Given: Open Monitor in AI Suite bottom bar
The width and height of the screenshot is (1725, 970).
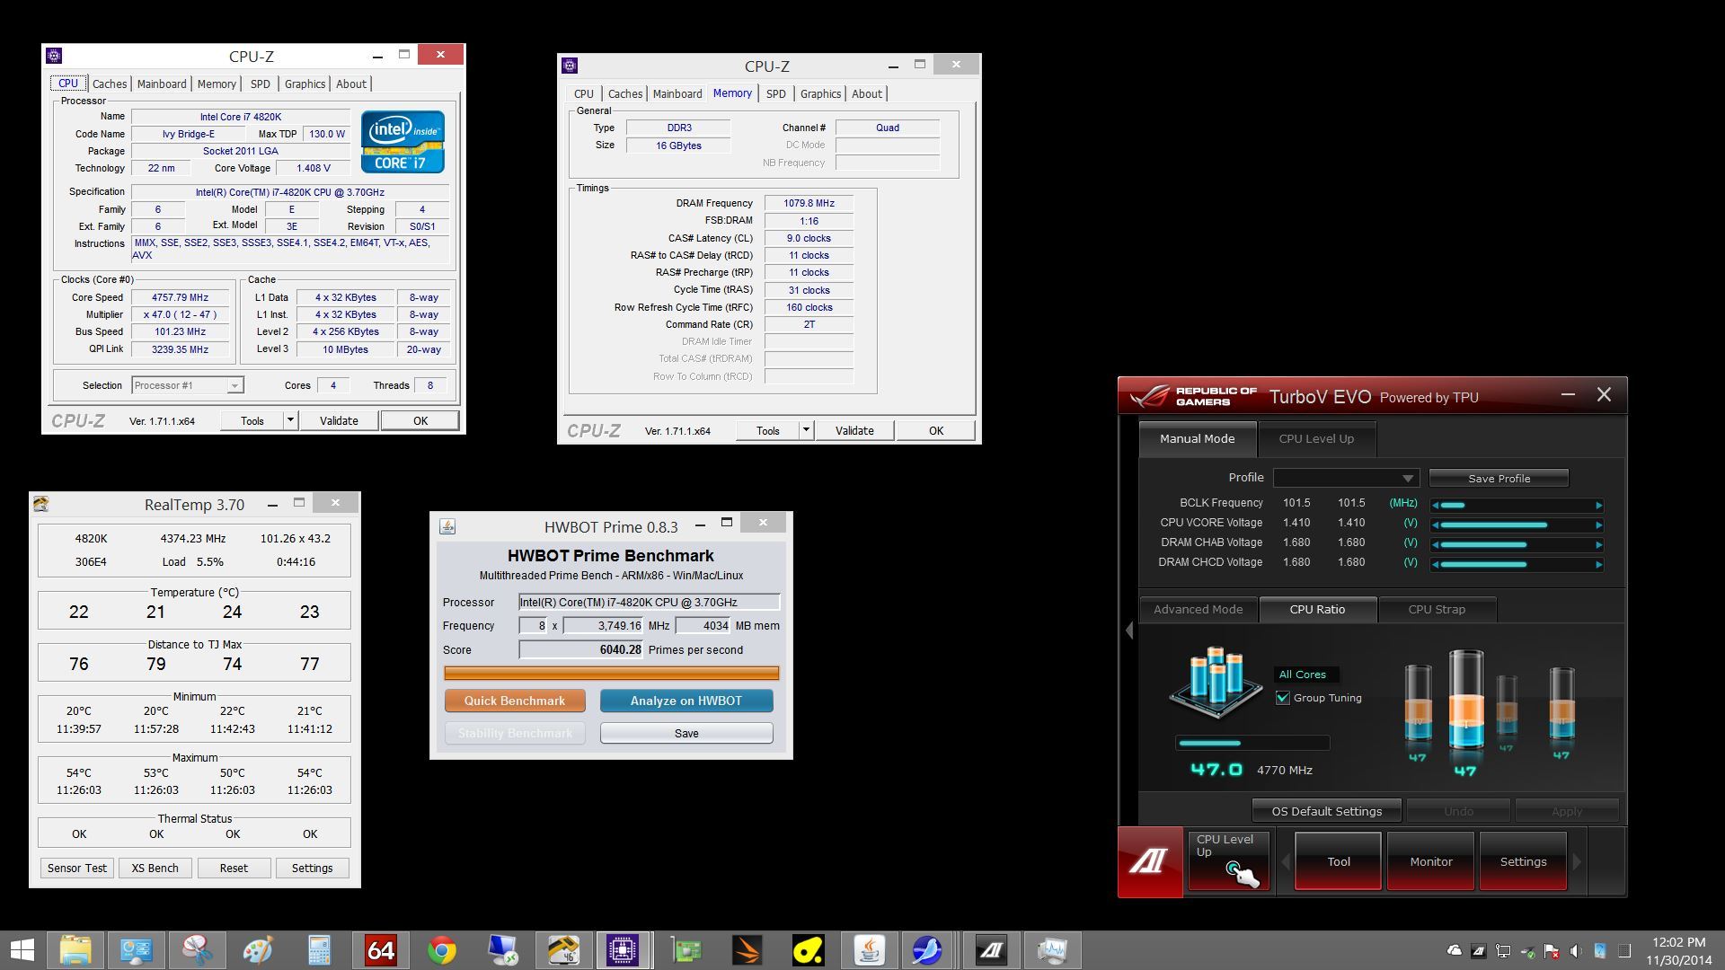Looking at the screenshot, I should pos(1431,861).
